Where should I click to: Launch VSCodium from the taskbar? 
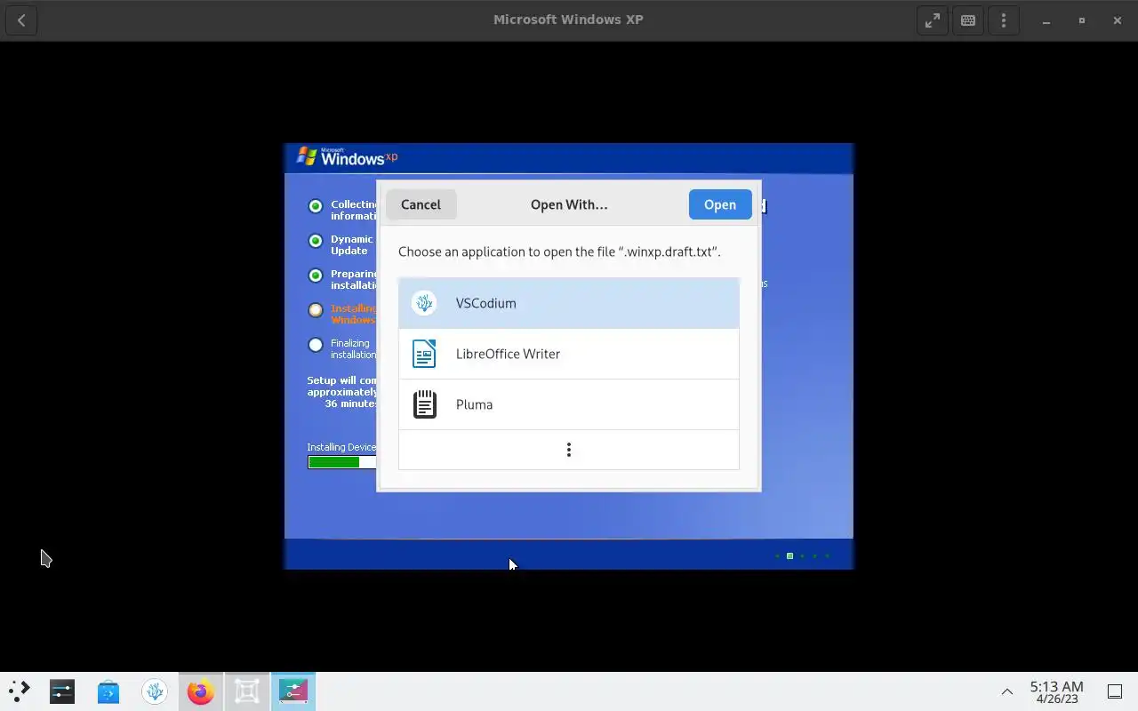click(155, 691)
